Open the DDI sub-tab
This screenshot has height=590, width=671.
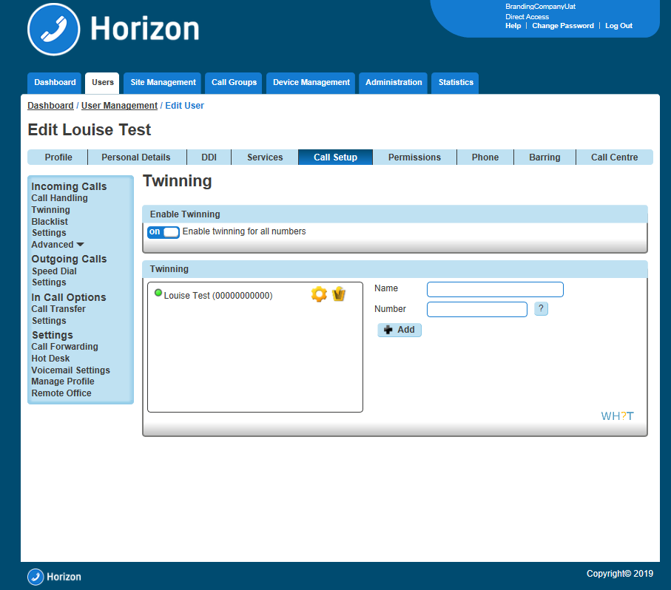[x=209, y=157]
